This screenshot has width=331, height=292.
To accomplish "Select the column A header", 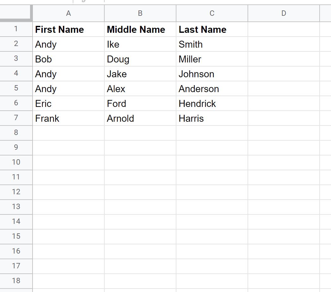I will pyautogui.click(x=68, y=13).
